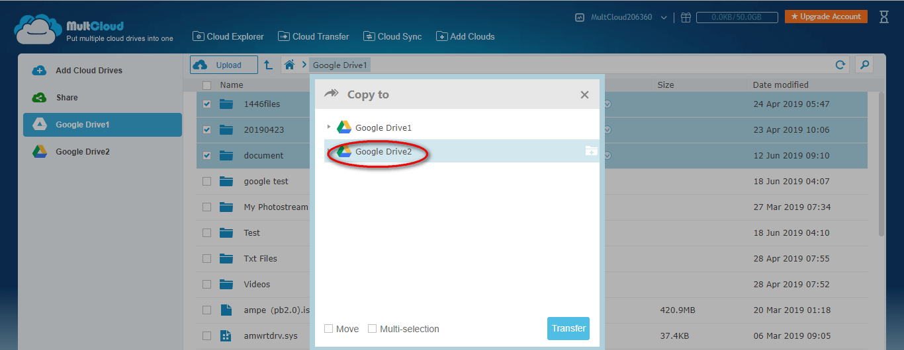This screenshot has height=350, width=904.
Task: Open Cloud Sync
Action: pyautogui.click(x=392, y=36)
